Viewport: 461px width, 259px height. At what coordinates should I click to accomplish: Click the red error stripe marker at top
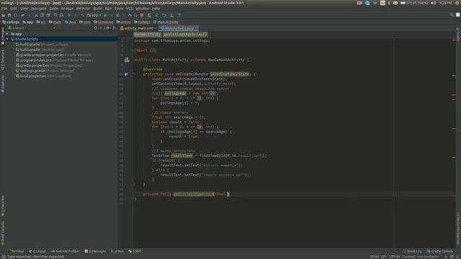454,40
